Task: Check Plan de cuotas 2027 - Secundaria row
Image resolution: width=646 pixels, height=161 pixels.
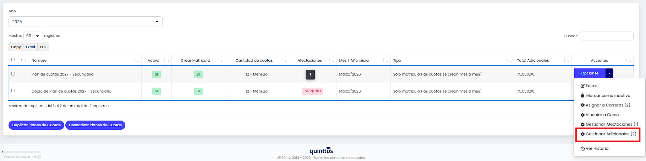Action: coord(13,74)
